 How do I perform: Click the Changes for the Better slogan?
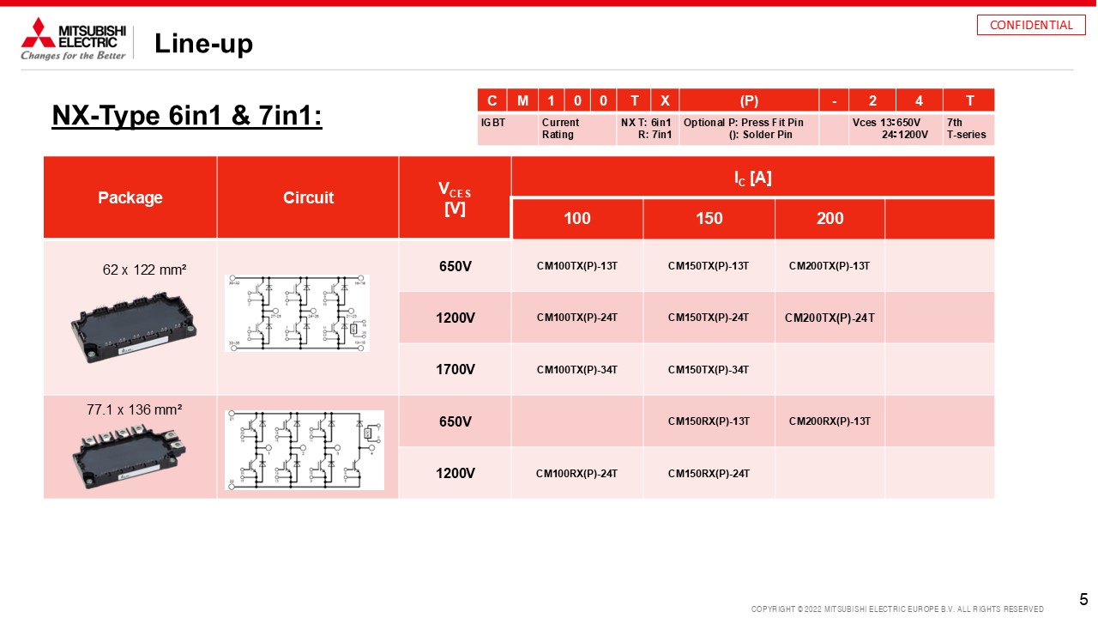[73, 56]
